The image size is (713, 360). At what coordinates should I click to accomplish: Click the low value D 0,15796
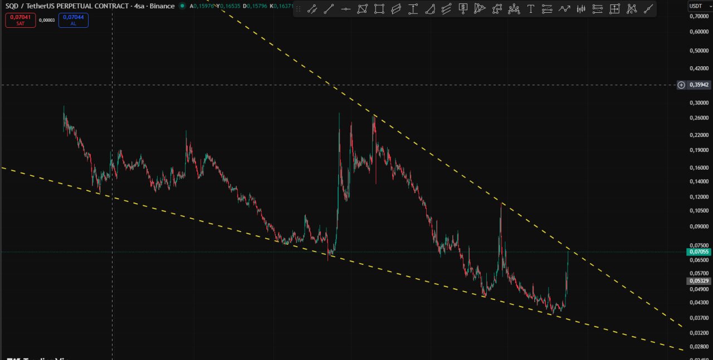[x=256, y=6]
